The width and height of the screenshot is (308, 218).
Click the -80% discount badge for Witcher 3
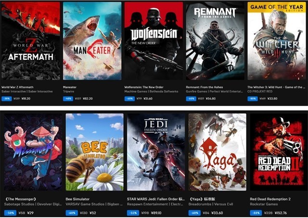(x=252, y=98)
